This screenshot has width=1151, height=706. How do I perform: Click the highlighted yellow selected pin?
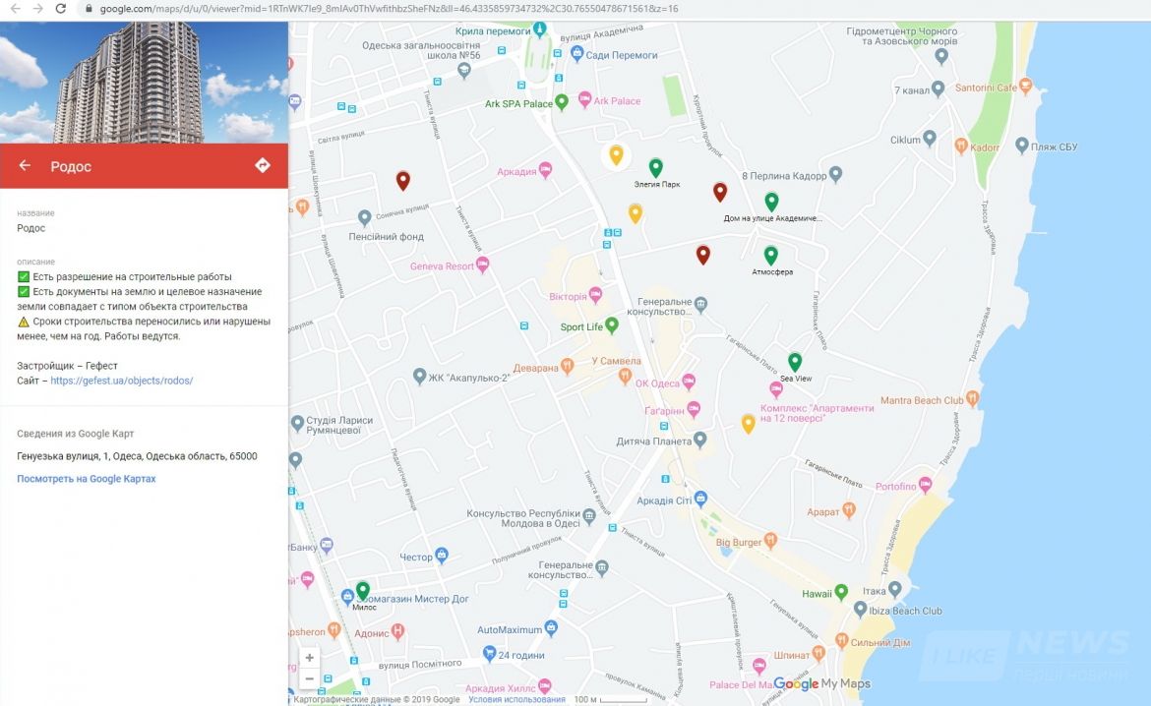pos(616,154)
